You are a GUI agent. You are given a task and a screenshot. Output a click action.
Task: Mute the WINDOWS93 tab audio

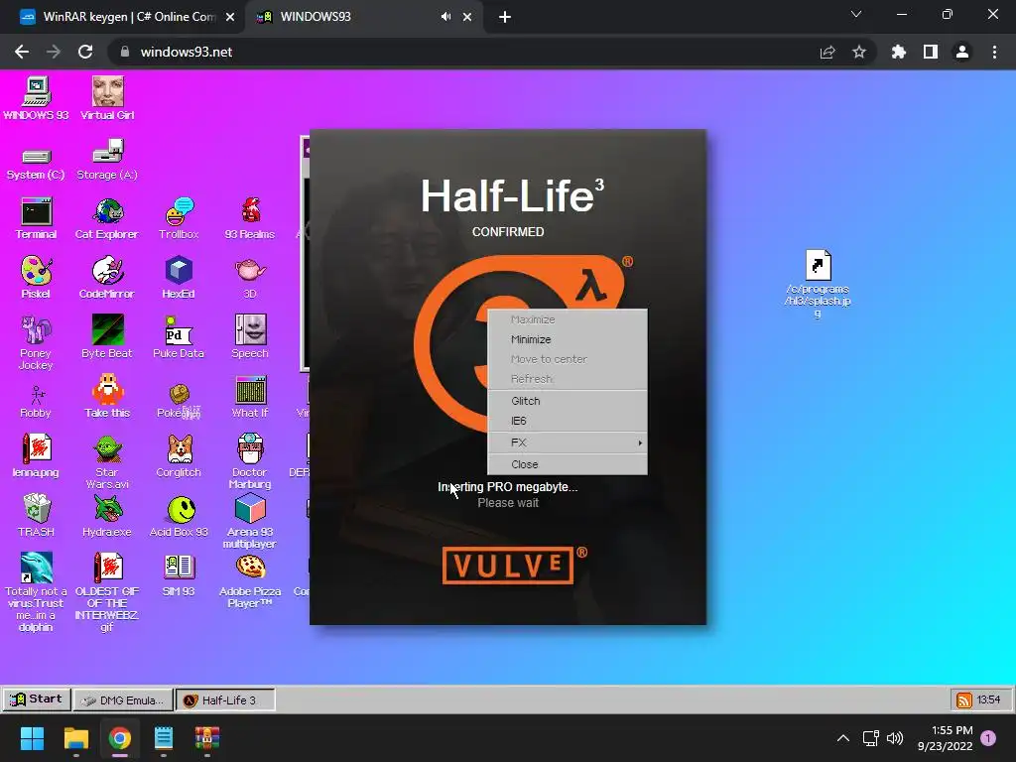click(x=445, y=17)
